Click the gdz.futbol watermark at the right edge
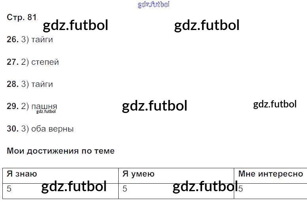Viewport: 307px width, 205px height. click(x=275, y=104)
